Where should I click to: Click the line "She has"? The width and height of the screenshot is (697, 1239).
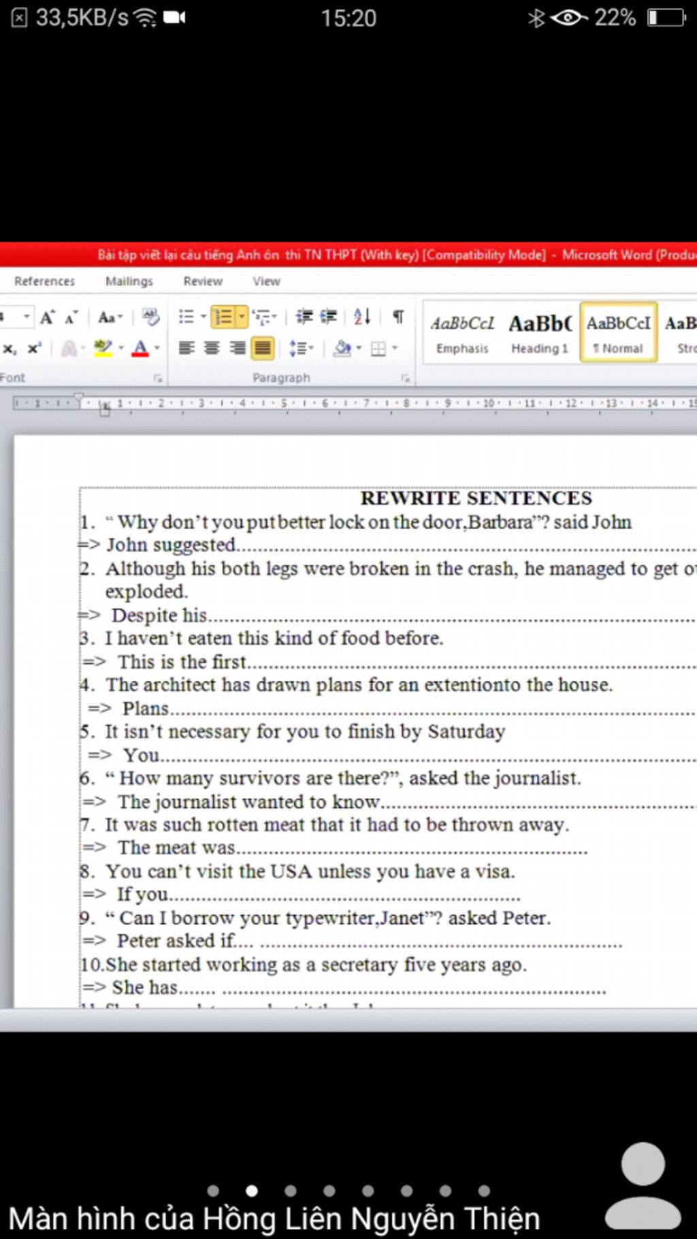point(145,987)
